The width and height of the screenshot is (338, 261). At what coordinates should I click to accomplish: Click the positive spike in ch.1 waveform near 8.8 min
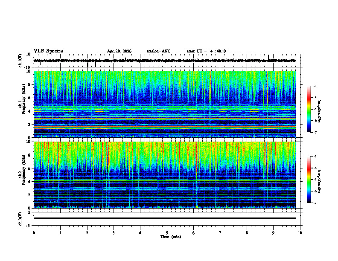[268, 57]
